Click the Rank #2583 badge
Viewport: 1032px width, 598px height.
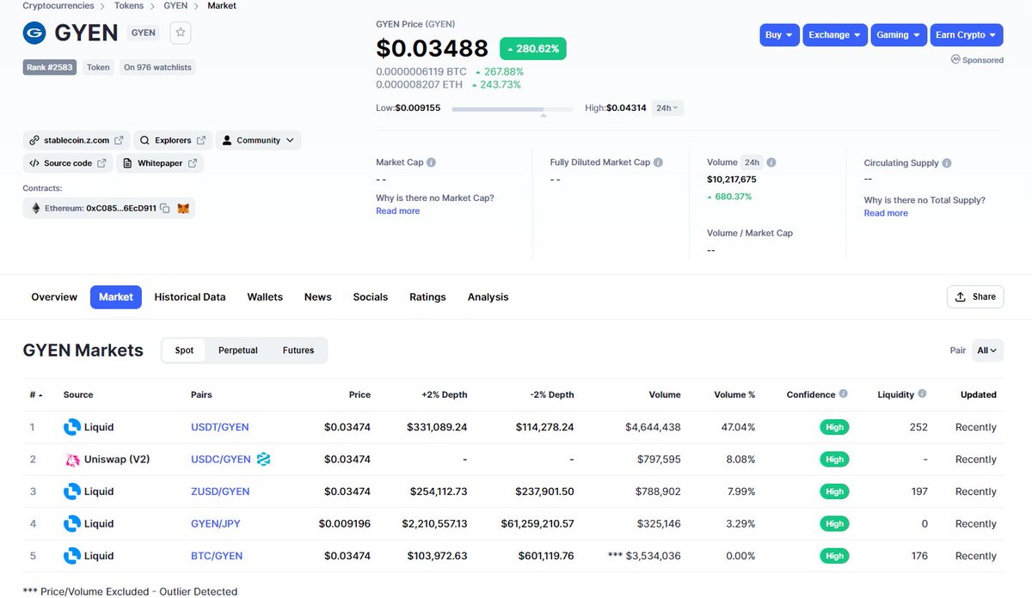[51, 67]
